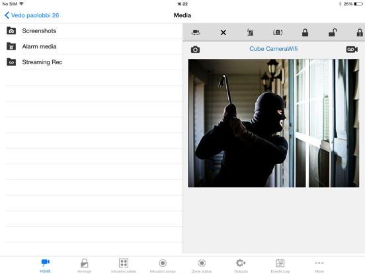The height and width of the screenshot is (274, 365).
Task: Switch camera using the rotate camera icon
Action: pyautogui.click(x=196, y=32)
